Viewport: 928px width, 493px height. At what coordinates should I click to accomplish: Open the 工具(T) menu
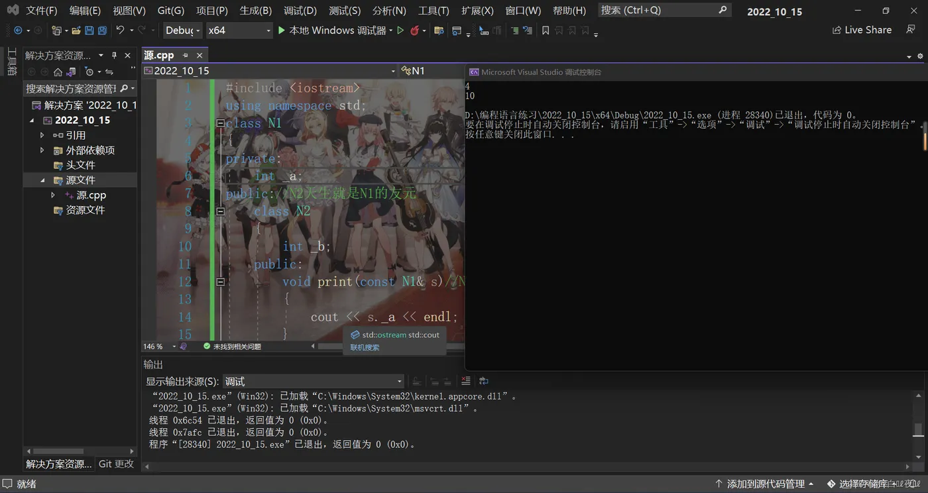click(x=434, y=11)
